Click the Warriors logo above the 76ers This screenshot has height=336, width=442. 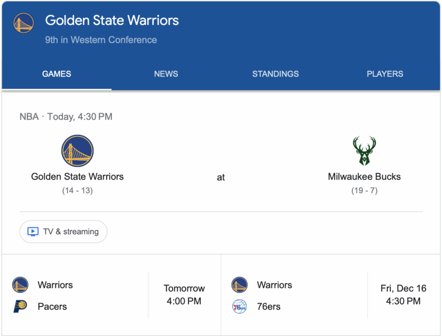[239, 285]
